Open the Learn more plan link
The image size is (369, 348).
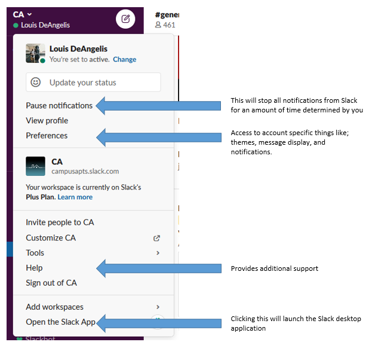75,197
